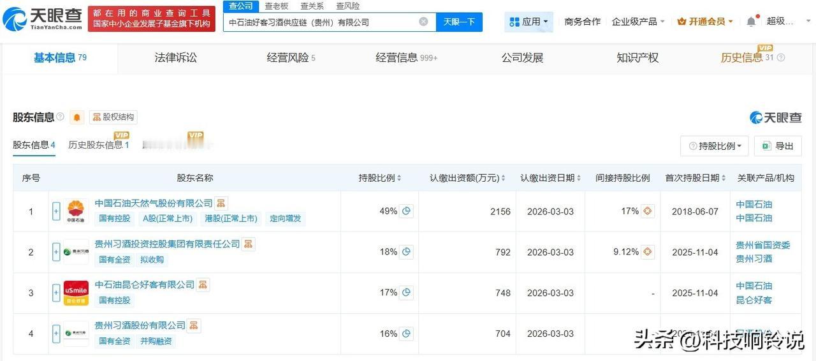Clear the search box with the X icon
The image size is (816, 361).
click(423, 22)
